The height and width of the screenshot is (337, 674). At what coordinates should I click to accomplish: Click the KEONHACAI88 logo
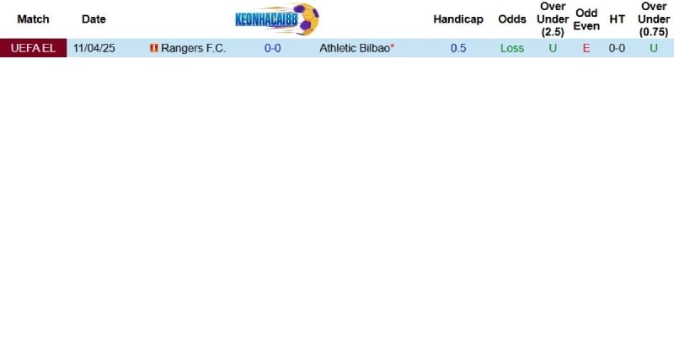pyautogui.click(x=276, y=19)
